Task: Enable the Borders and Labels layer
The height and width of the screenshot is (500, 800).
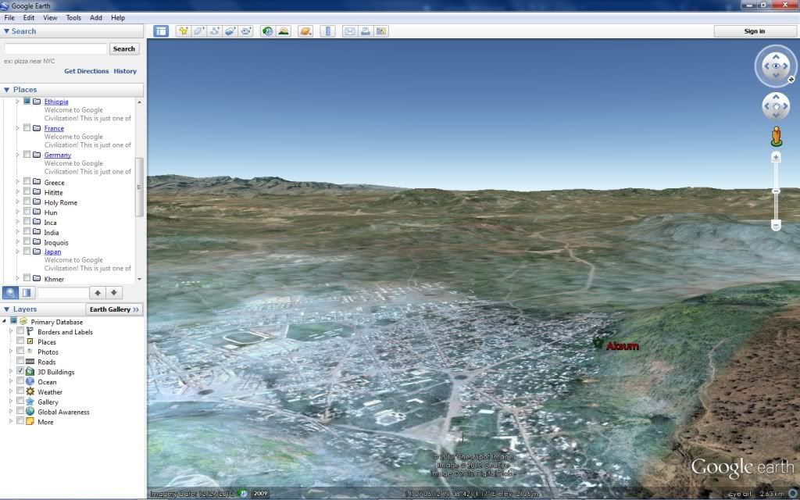Action: [20, 331]
